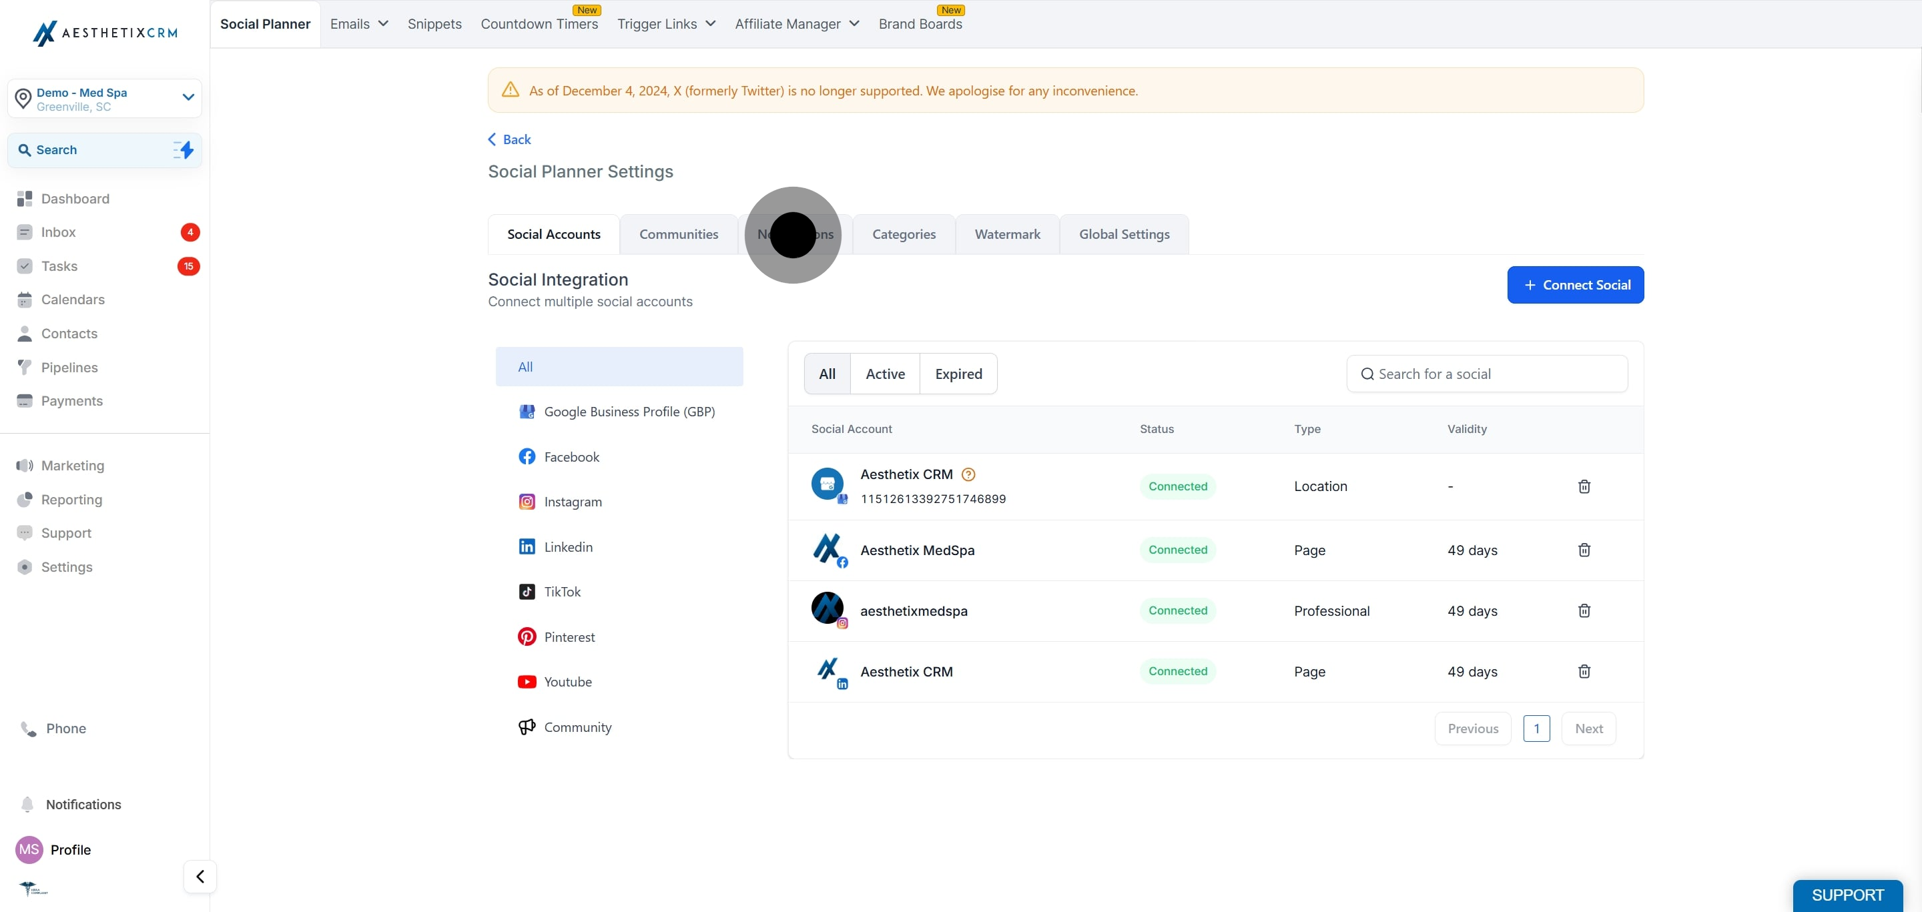The width and height of the screenshot is (1922, 912).
Task: Click trash icon for aesthetixmedspa Instagram row
Action: pos(1584,610)
